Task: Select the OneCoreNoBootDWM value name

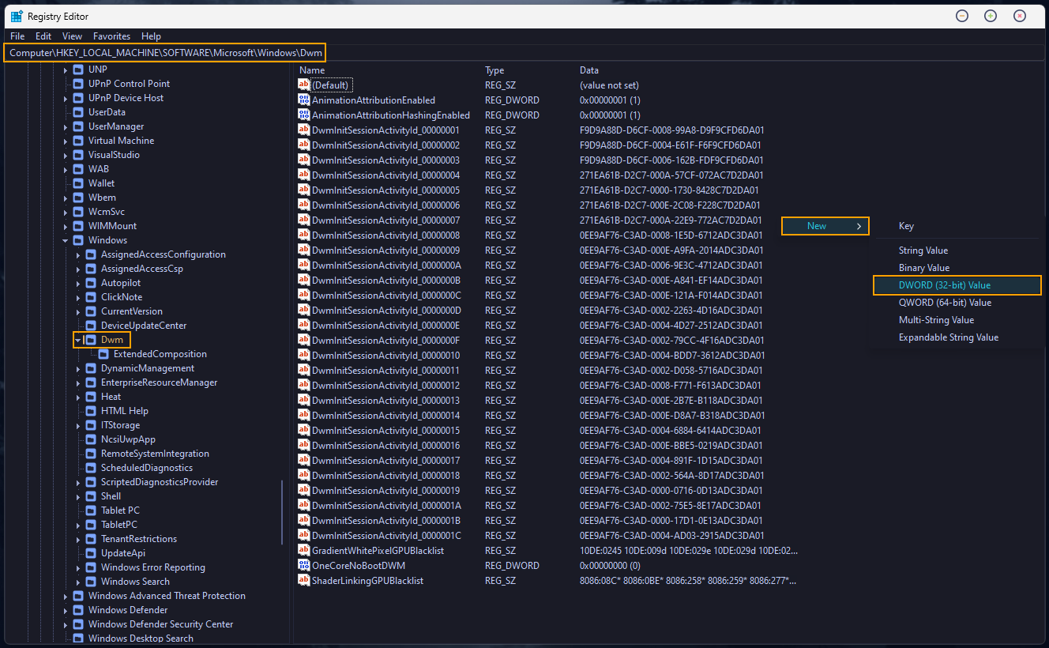Action: (x=359, y=566)
